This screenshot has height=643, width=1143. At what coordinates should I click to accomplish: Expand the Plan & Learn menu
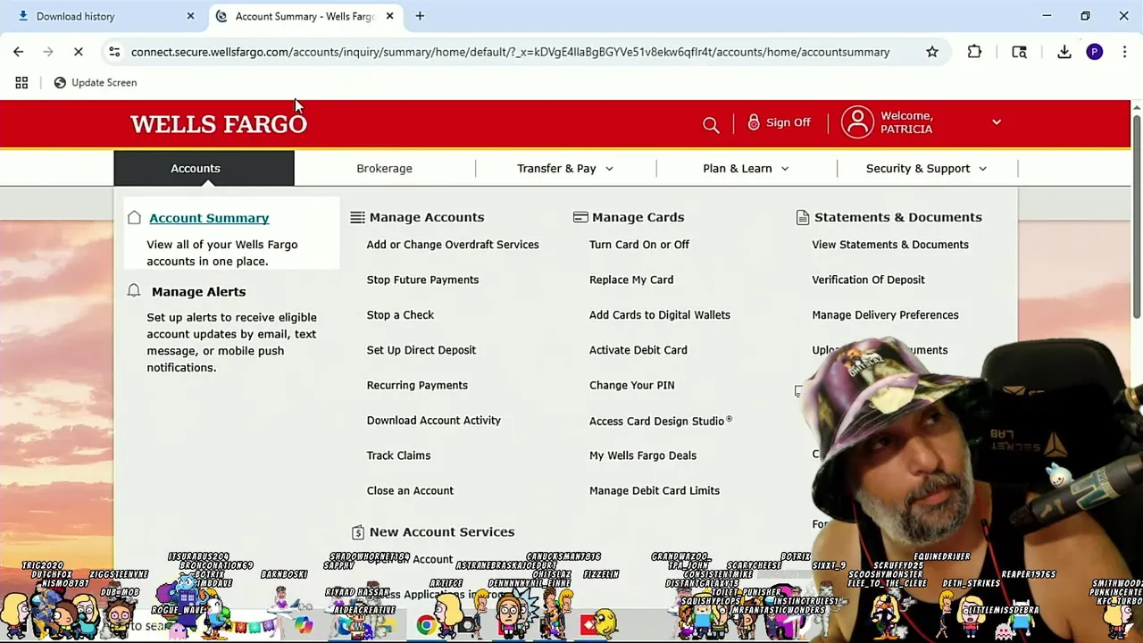pyautogui.click(x=746, y=168)
